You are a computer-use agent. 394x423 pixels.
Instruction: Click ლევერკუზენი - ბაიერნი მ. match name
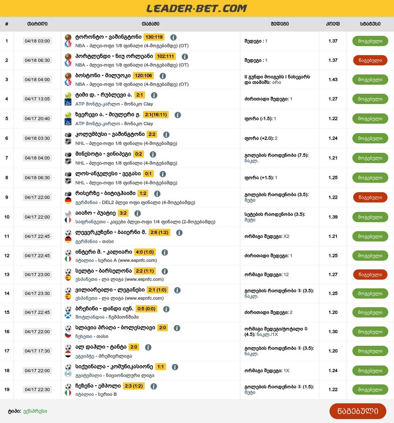tap(111, 232)
